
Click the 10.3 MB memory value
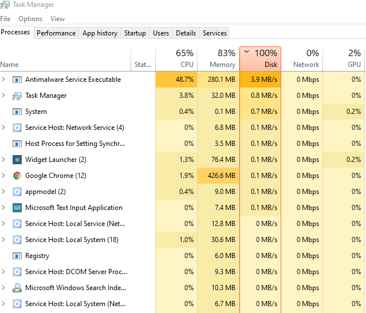point(218,288)
